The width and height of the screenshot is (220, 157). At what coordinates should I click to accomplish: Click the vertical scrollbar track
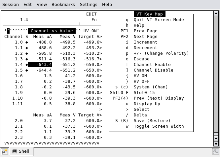(x=216, y=74)
